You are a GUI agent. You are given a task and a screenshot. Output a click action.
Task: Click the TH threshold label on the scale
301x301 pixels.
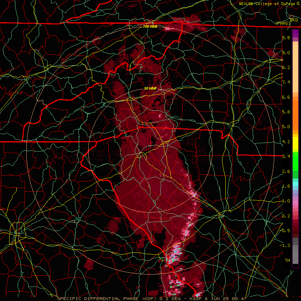point(287,261)
